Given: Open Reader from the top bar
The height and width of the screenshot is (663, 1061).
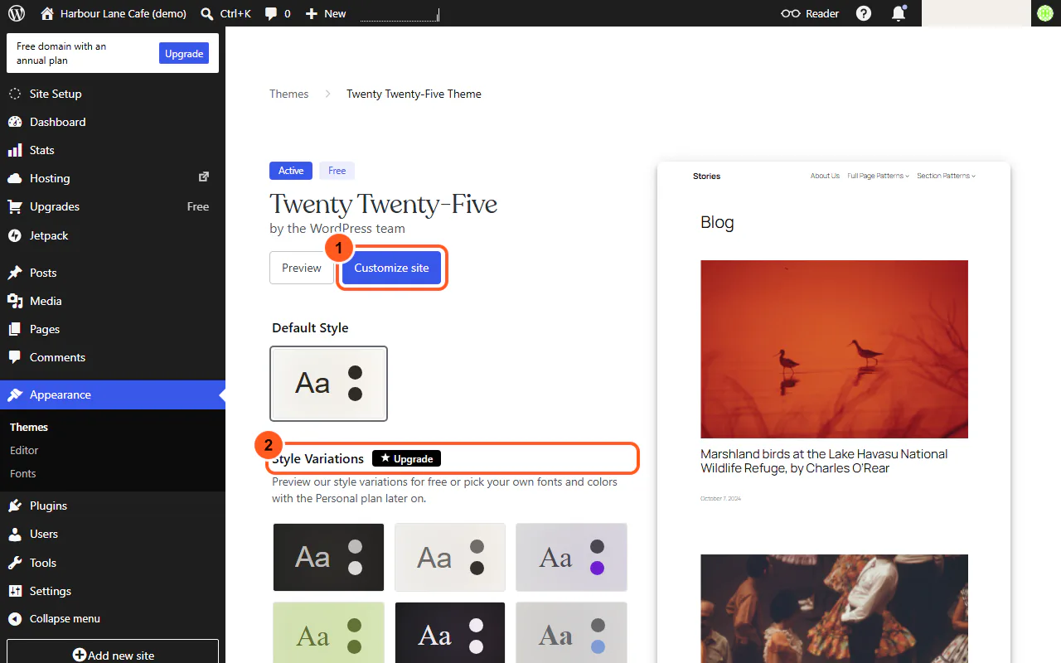Looking at the screenshot, I should (x=810, y=13).
